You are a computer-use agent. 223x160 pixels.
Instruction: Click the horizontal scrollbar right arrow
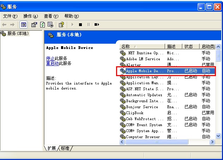pyautogui.click(x=212, y=142)
